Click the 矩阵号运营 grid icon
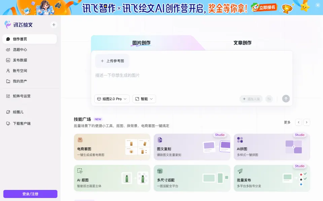This screenshot has height=201, width=323. coord(8,96)
